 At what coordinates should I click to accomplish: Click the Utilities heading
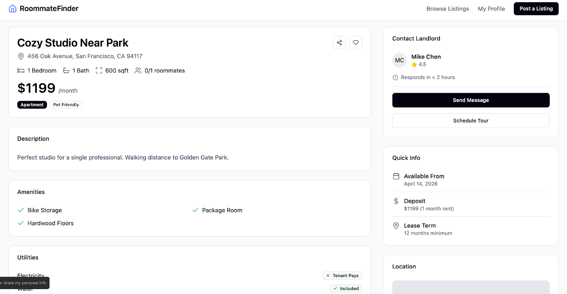click(28, 258)
